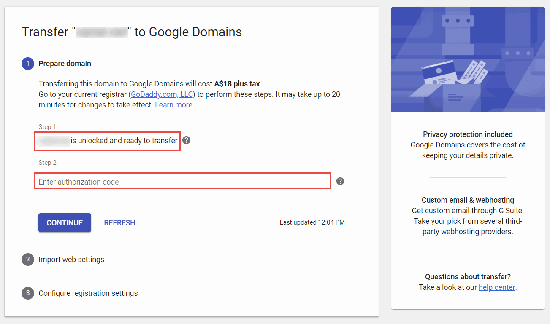Visit the help center link
Image resolution: width=550 pixels, height=324 pixels.
point(496,287)
